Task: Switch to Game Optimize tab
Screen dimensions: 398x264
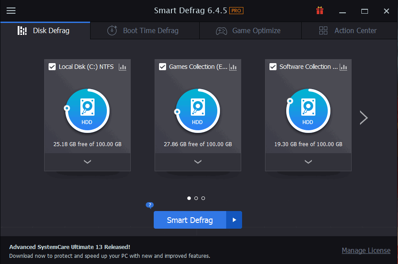Action: (250, 31)
